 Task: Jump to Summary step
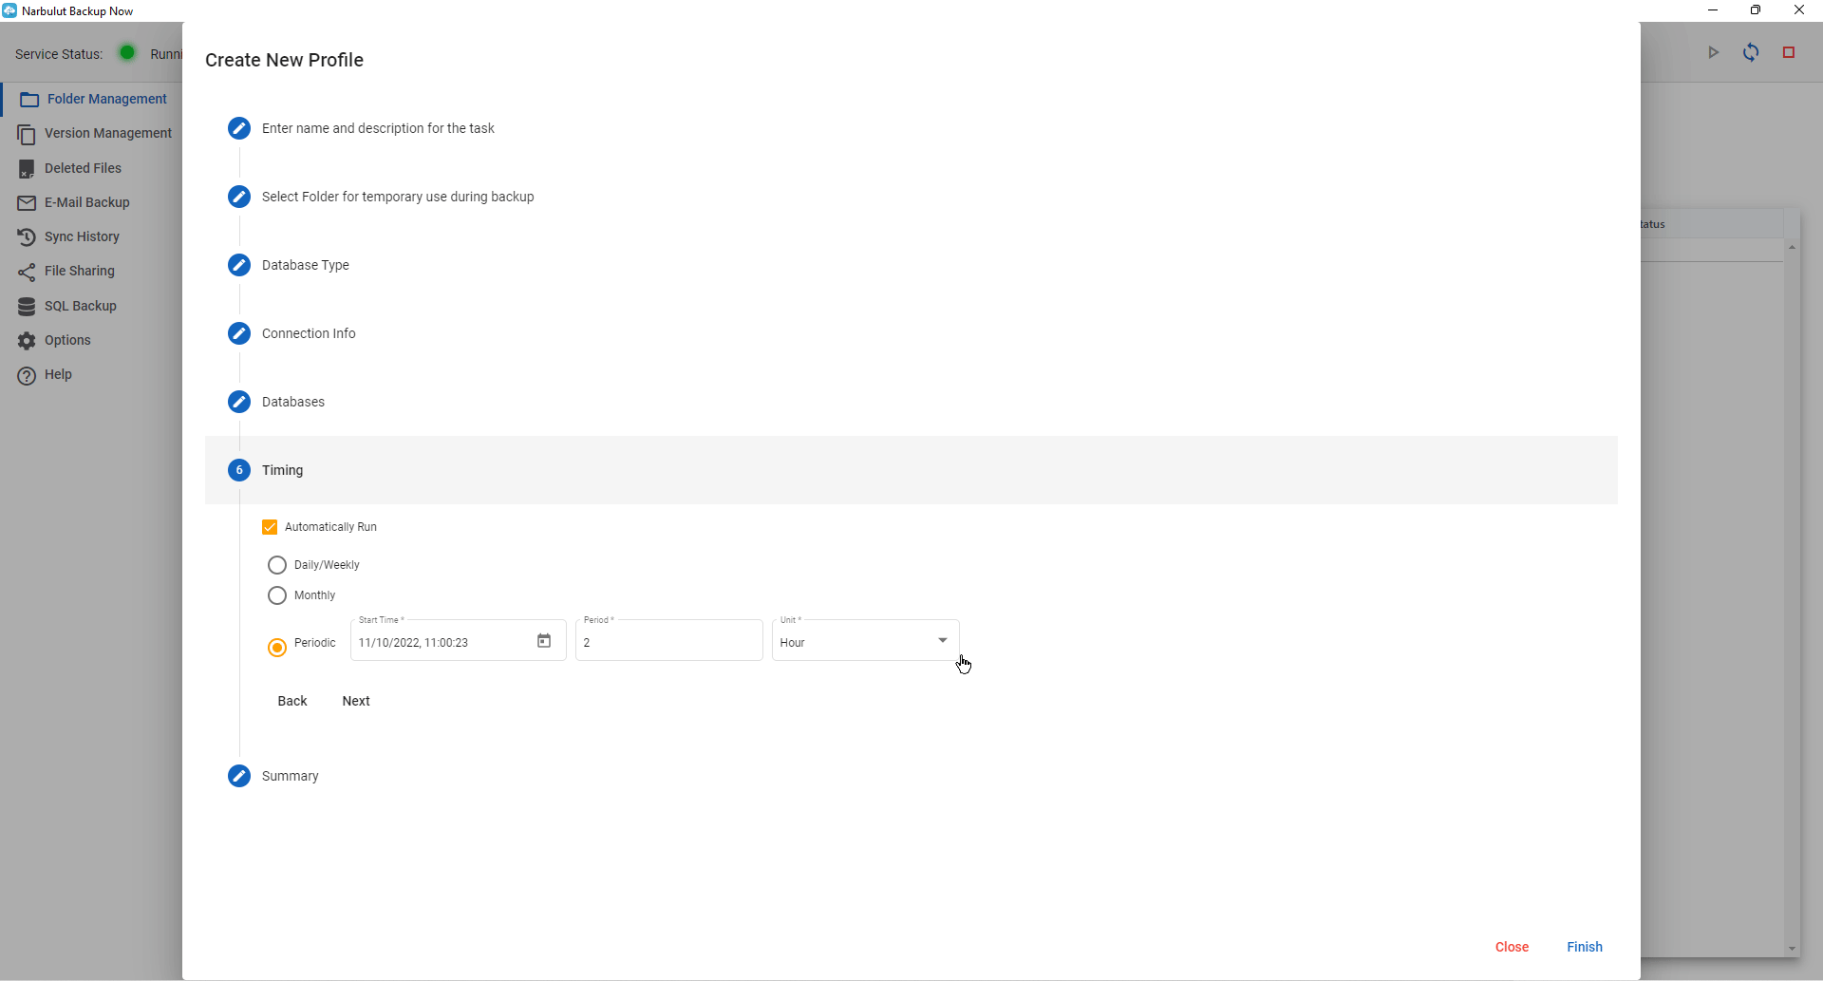pyautogui.click(x=291, y=776)
